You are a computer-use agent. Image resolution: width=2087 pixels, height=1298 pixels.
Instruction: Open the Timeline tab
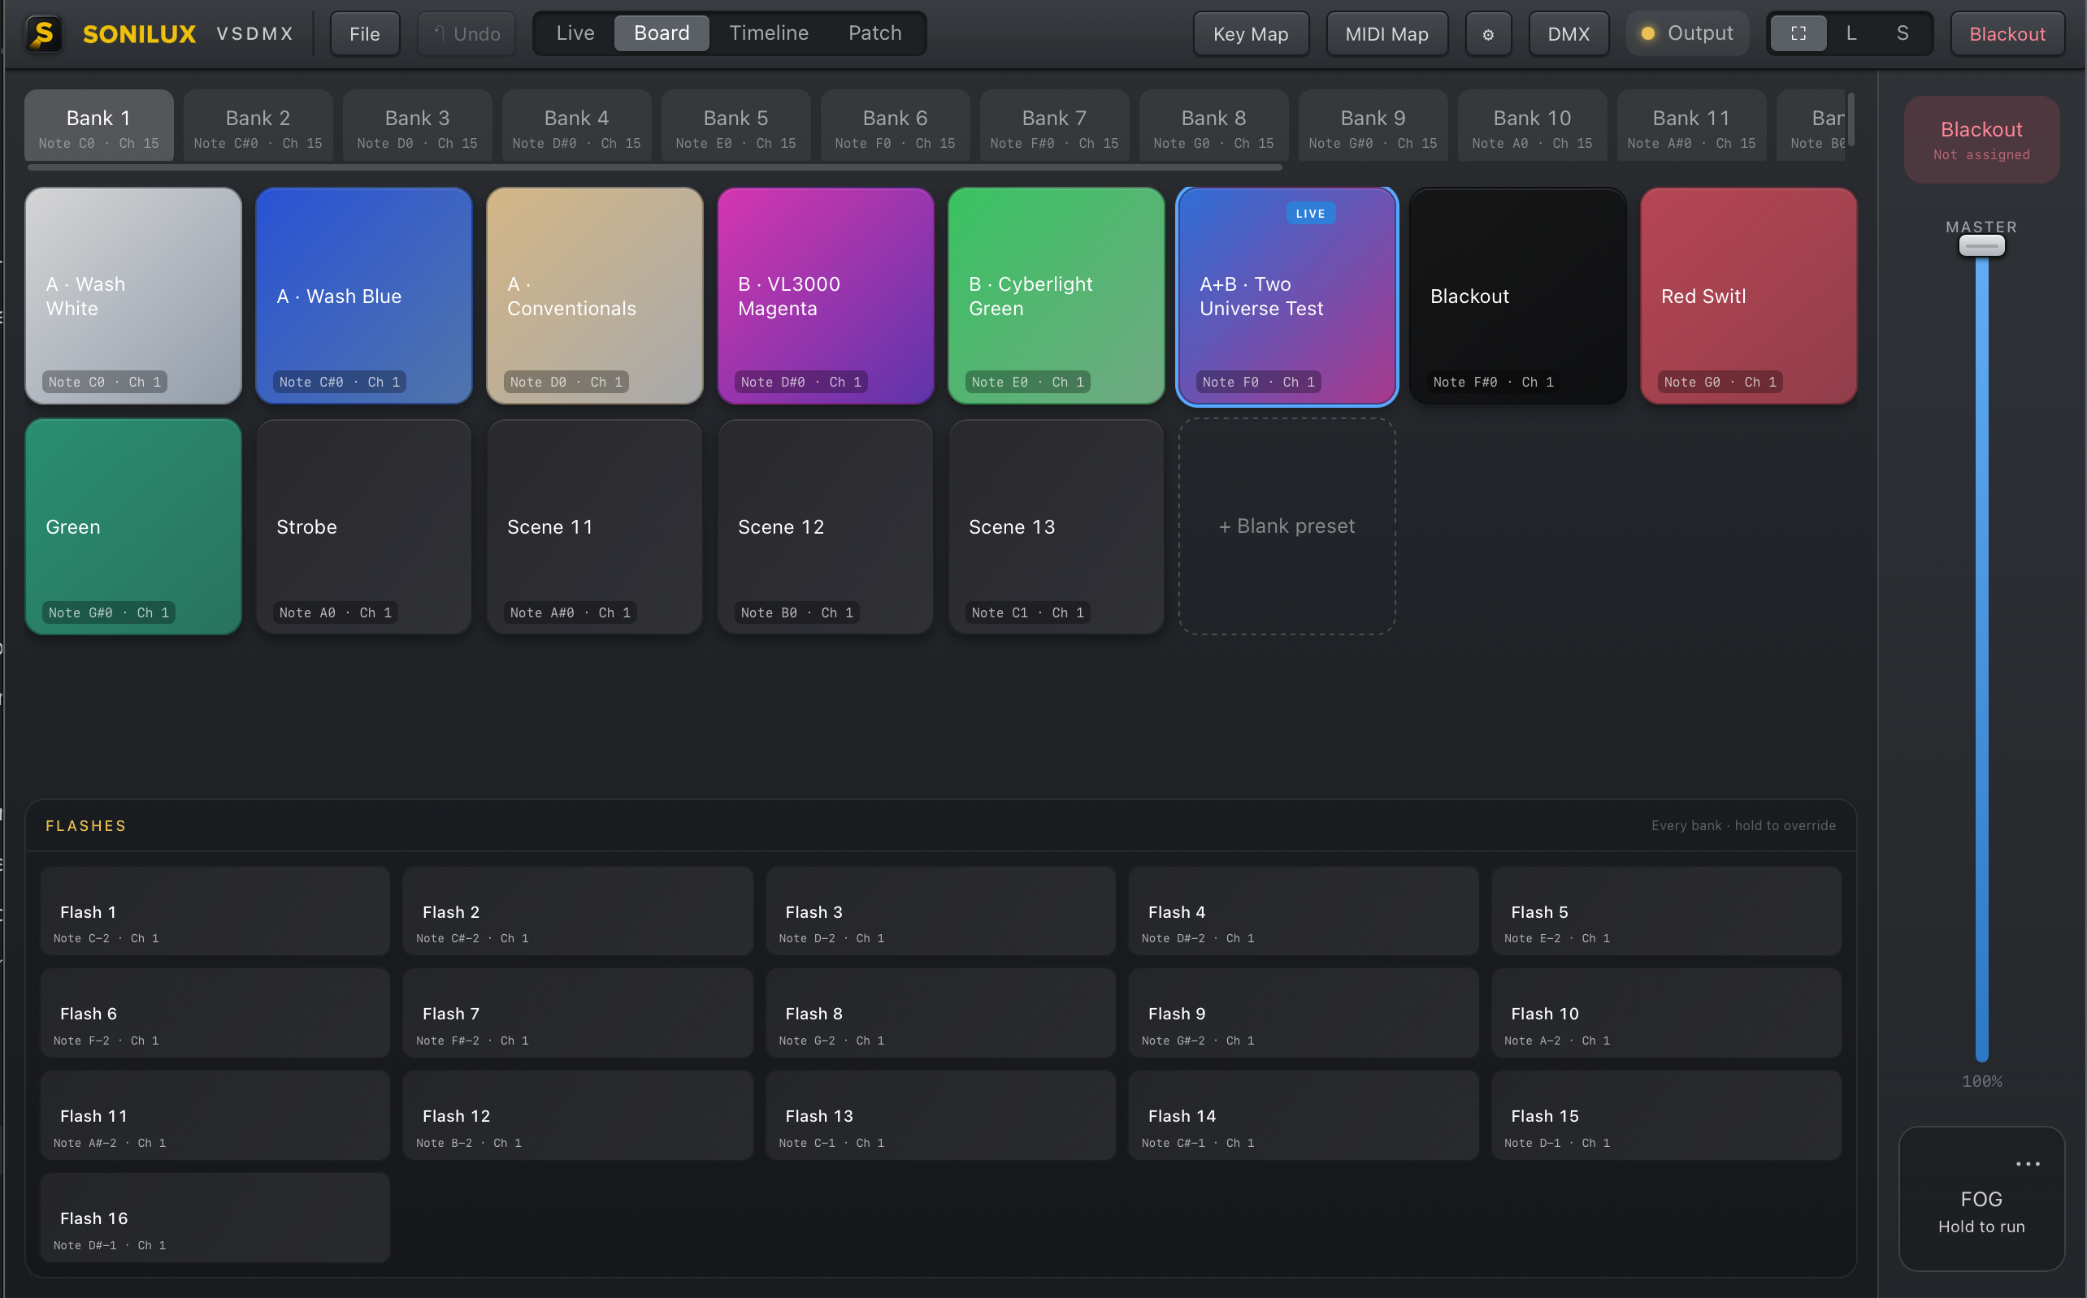[769, 33]
